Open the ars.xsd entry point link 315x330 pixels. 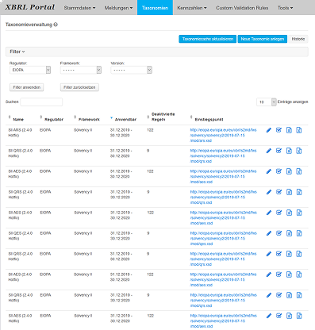pos(223,135)
